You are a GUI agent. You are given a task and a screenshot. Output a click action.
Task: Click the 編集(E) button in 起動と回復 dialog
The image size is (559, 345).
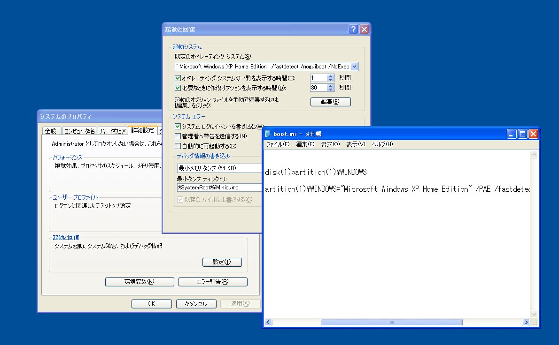(x=331, y=102)
